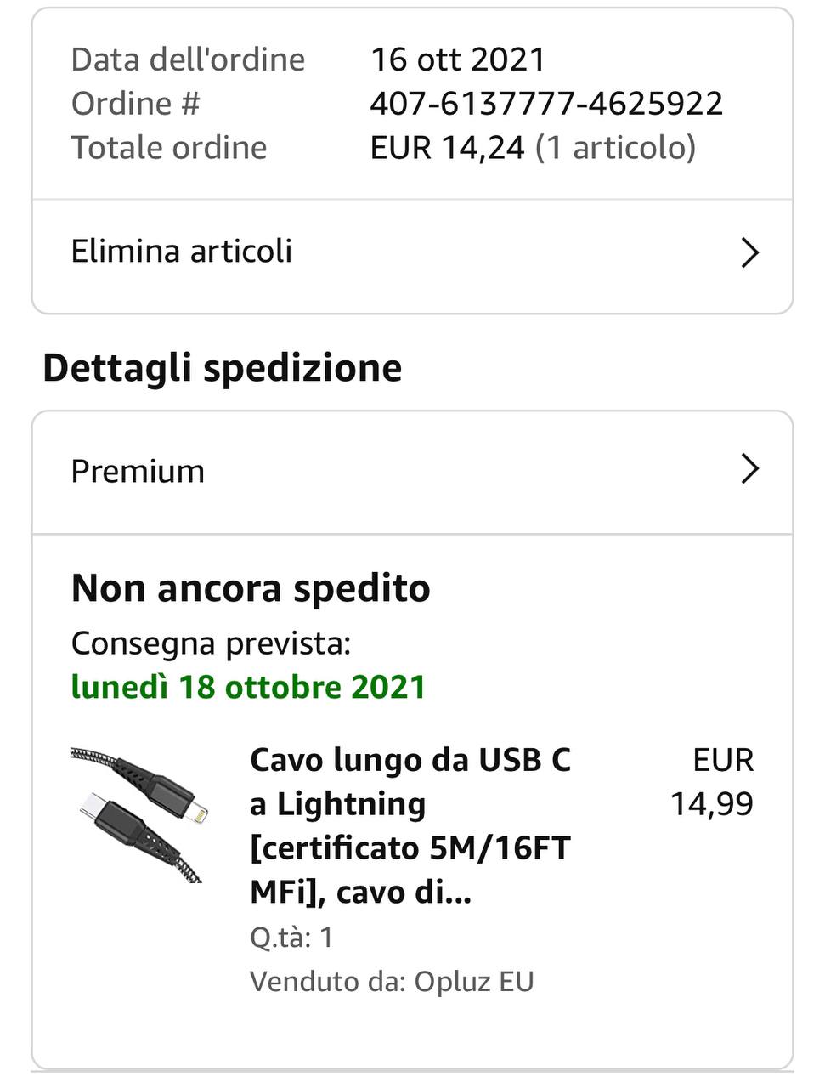Screen dimensions: 825x1088
Task: Click the green lunedì 18 ottobre 2021 date
Action: coord(248,687)
